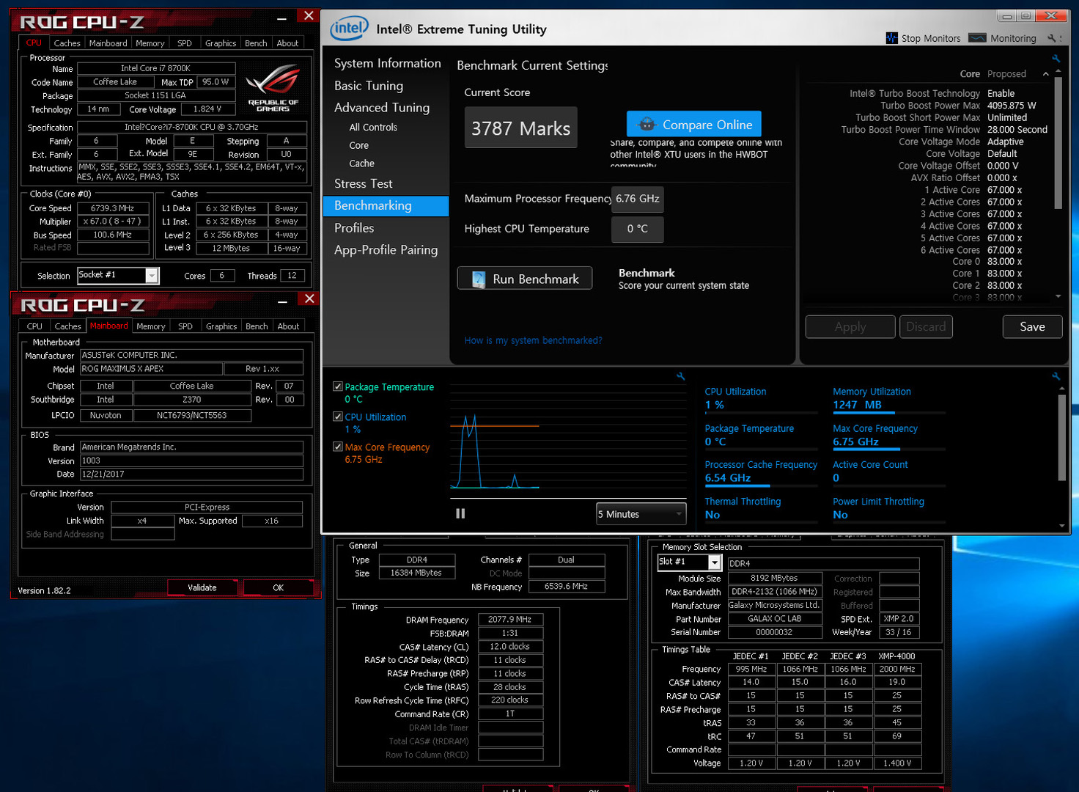Open the Socket #1 selection dropdown
Screen dimensions: 1079x792
[x=152, y=276]
